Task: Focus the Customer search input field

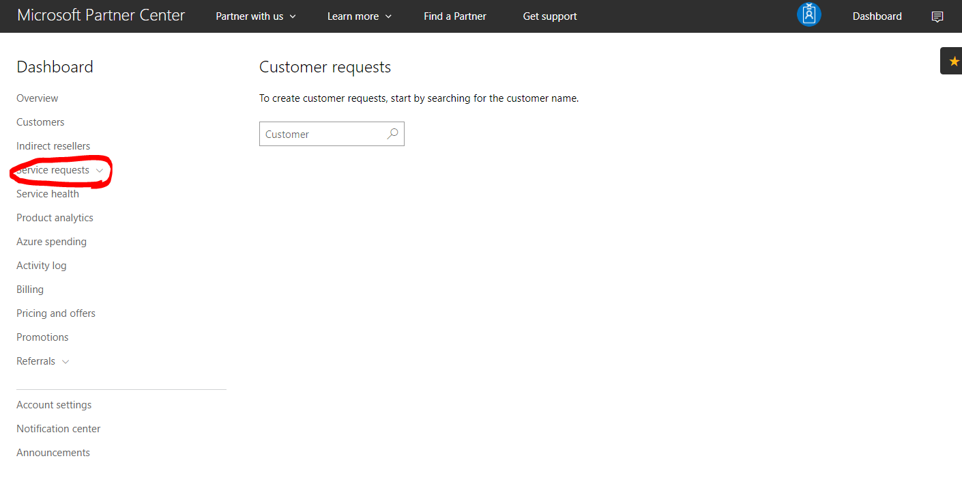Action: (332, 134)
